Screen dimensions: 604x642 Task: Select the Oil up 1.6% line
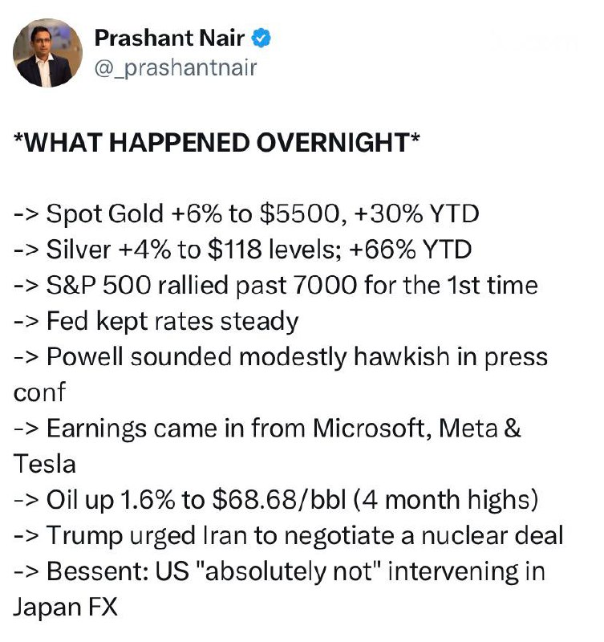click(276, 500)
